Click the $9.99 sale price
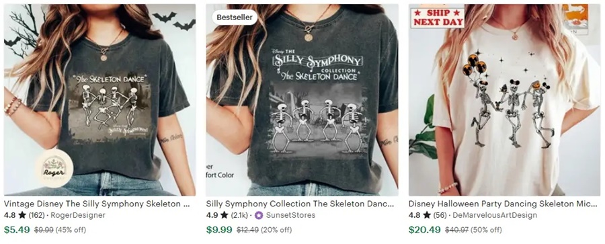605x244 pixels. tap(219, 230)
